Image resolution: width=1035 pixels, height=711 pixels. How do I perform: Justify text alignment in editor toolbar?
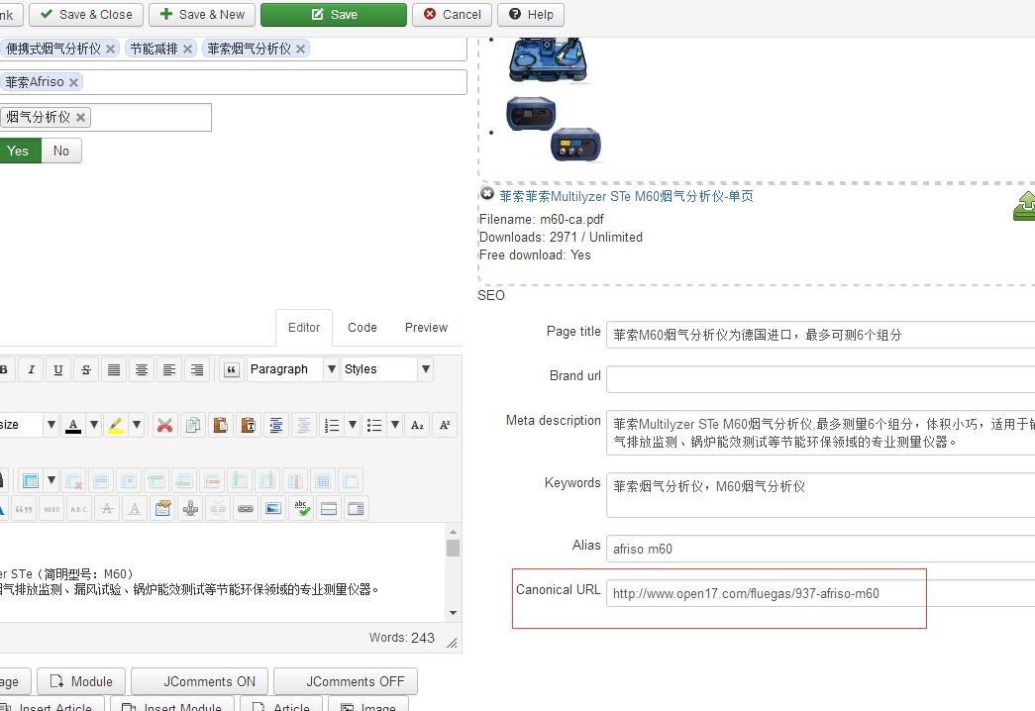click(114, 369)
